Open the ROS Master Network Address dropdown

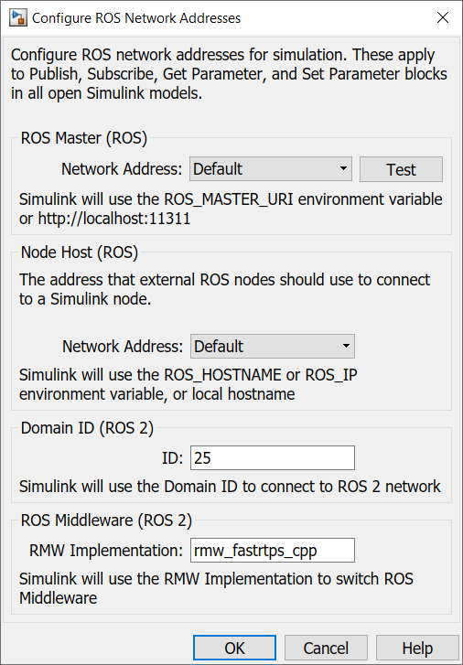point(271,169)
